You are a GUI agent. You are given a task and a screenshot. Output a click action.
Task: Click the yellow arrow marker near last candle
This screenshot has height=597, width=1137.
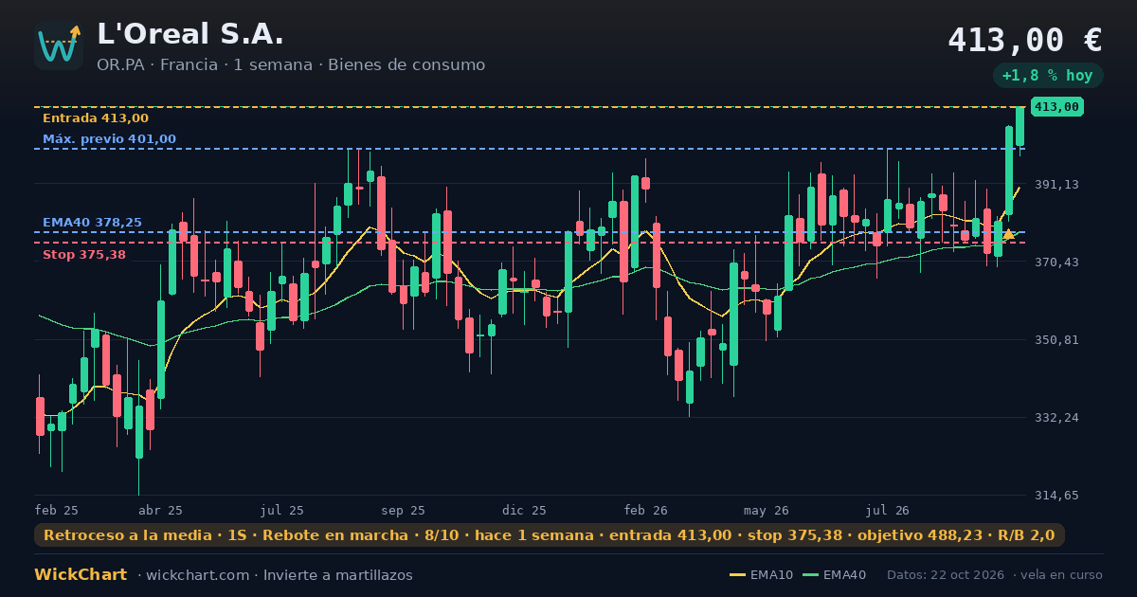click(1008, 233)
